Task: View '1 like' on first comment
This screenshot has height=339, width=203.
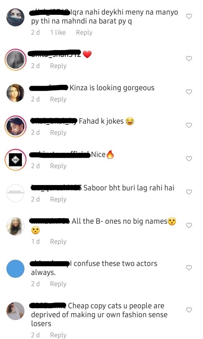Action: [x=58, y=33]
